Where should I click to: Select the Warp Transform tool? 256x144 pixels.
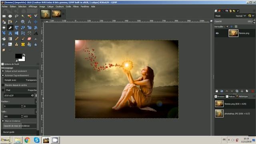[x=29, y=33]
